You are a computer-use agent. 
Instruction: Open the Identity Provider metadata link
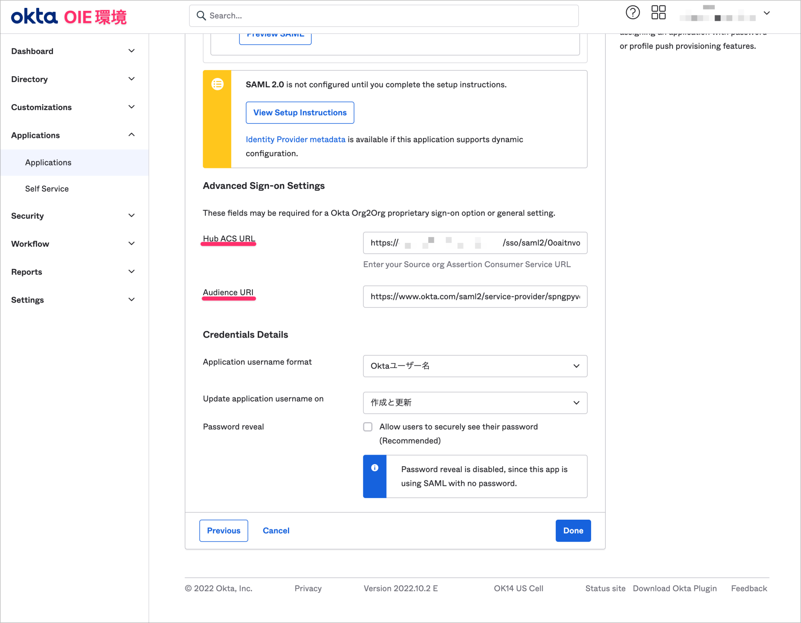click(295, 139)
